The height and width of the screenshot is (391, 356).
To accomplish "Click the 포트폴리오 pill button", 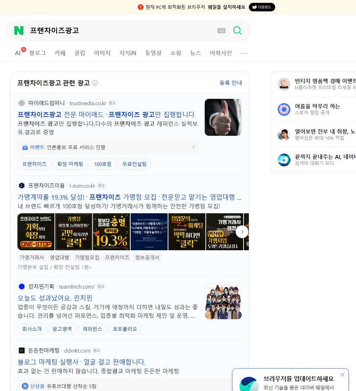I will point(125,329).
